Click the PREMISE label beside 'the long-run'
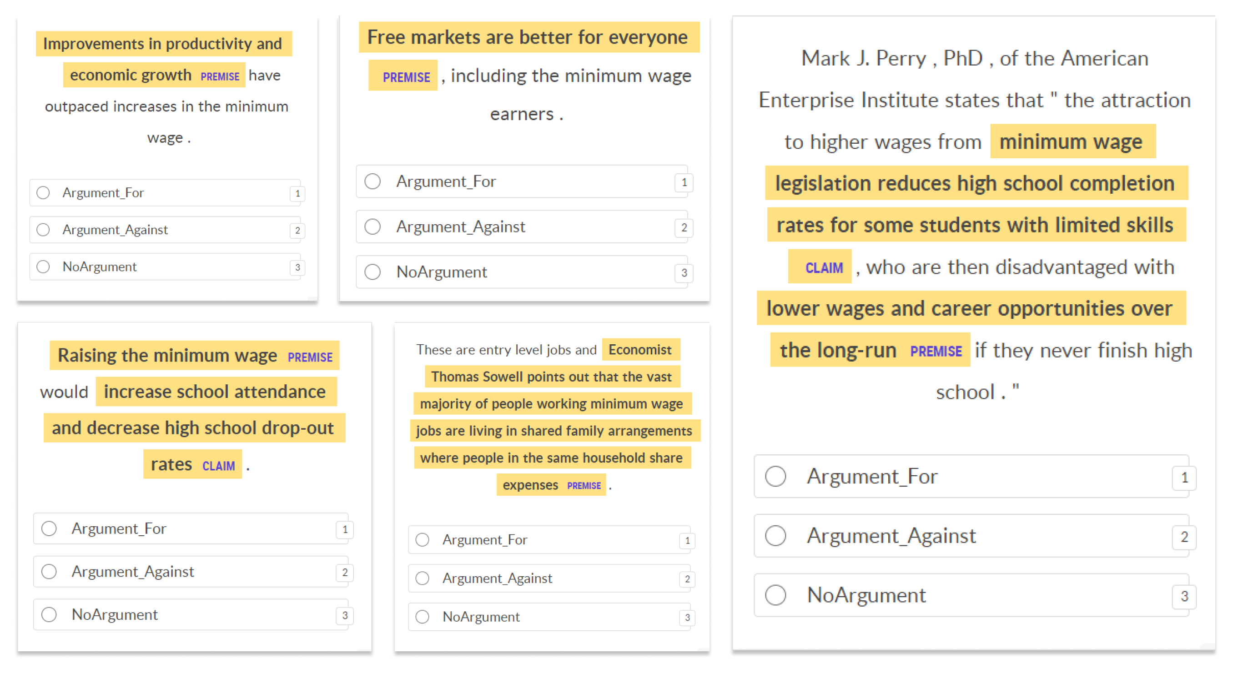This screenshot has width=1238, height=684. point(936,352)
